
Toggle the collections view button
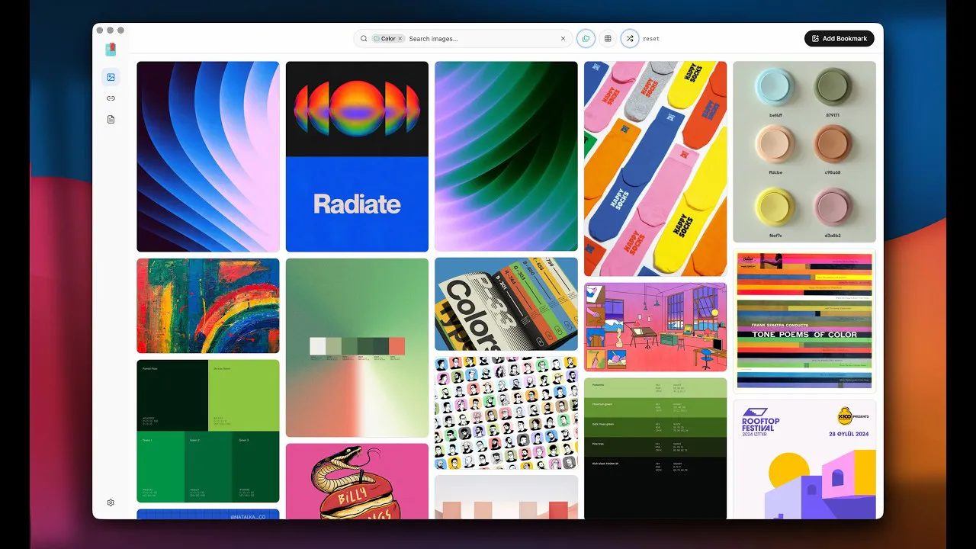pyautogui.click(x=586, y=38)
